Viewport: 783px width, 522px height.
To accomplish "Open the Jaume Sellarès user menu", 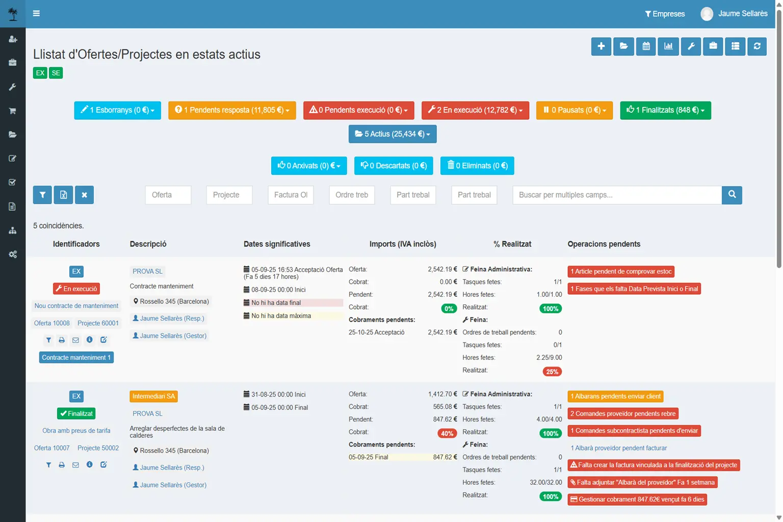I will click(x=734, y=14).
